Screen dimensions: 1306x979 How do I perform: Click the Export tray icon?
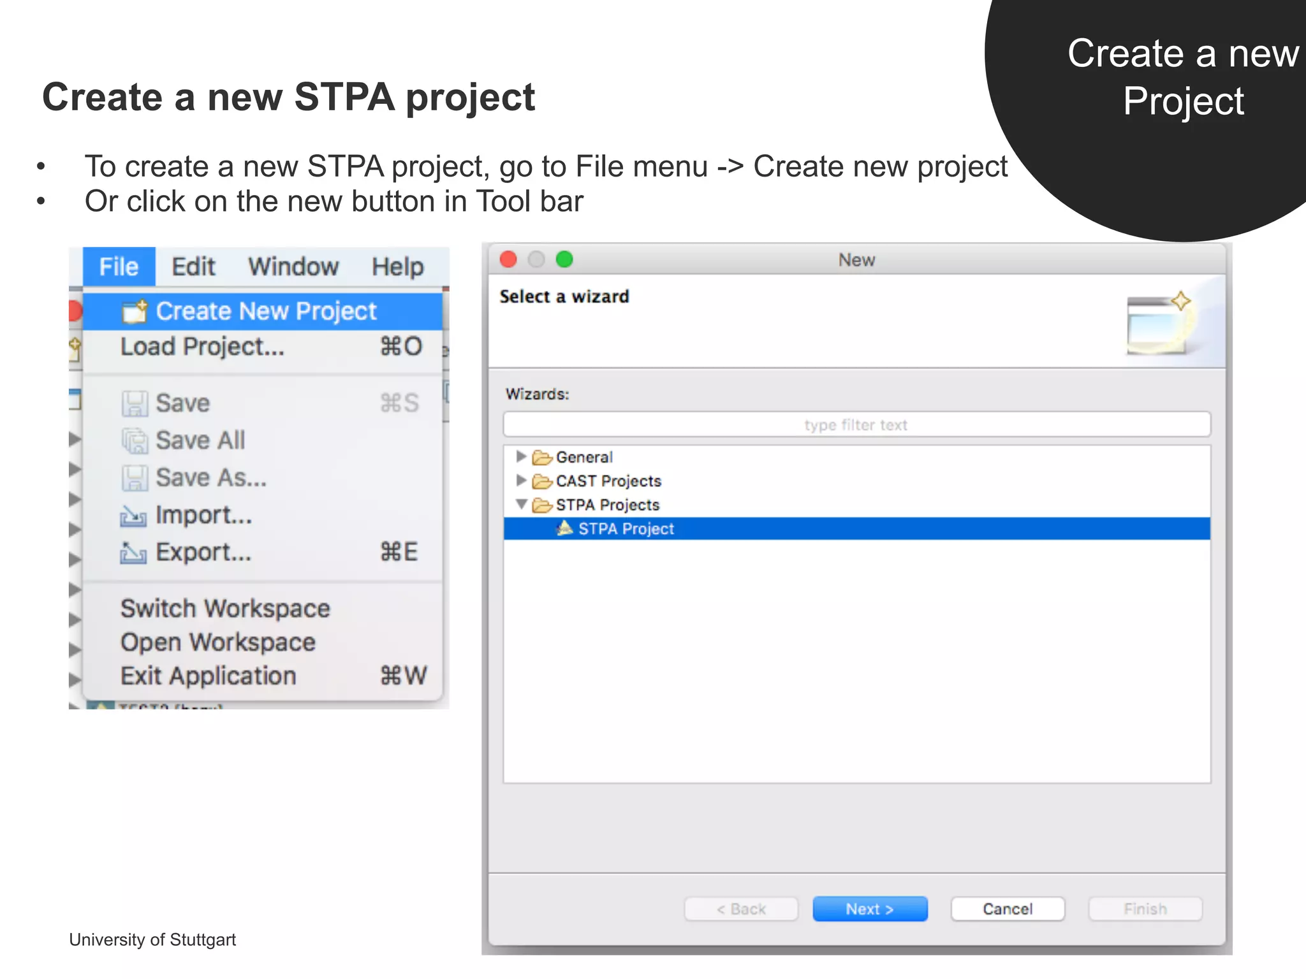[133, 552]
